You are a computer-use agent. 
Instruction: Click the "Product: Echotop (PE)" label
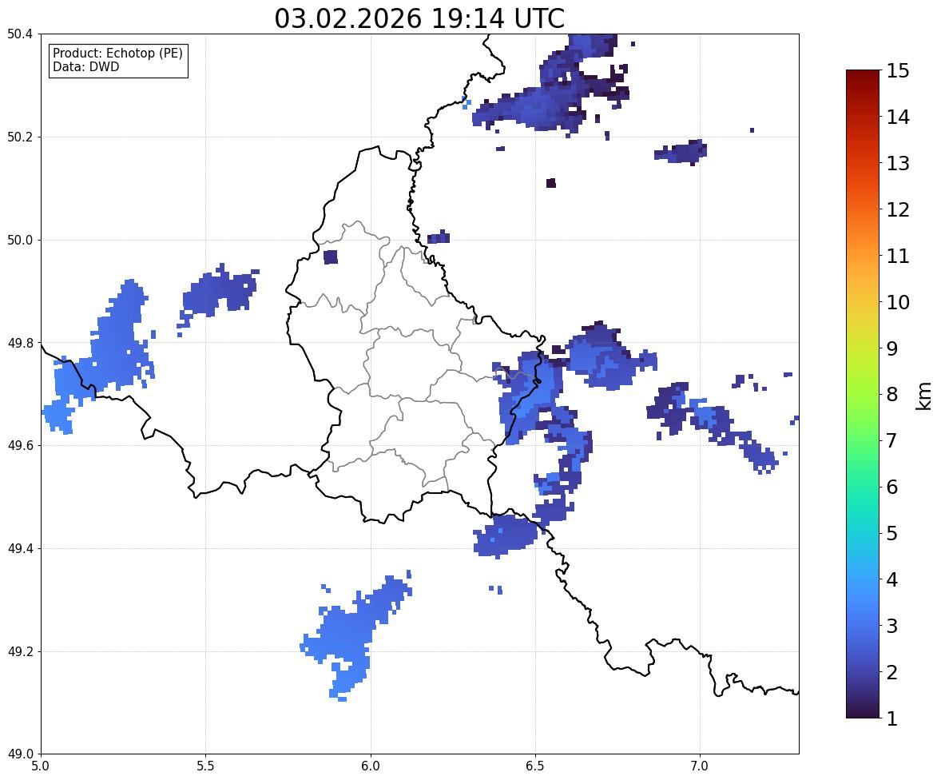pos(117,53)
